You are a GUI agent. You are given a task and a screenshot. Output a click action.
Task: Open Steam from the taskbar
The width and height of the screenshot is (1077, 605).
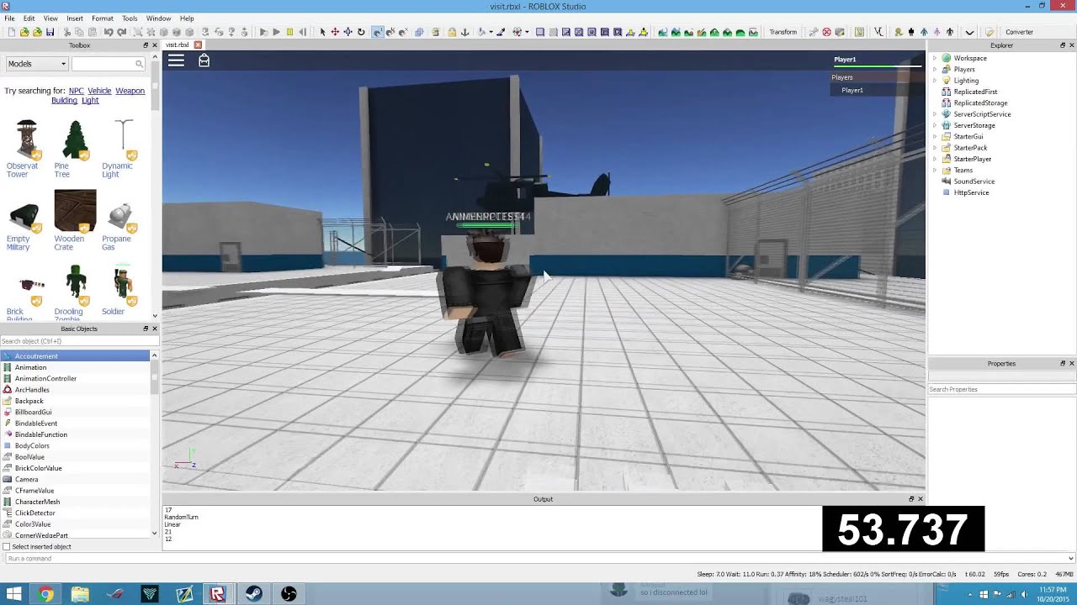tap(253, 594)
